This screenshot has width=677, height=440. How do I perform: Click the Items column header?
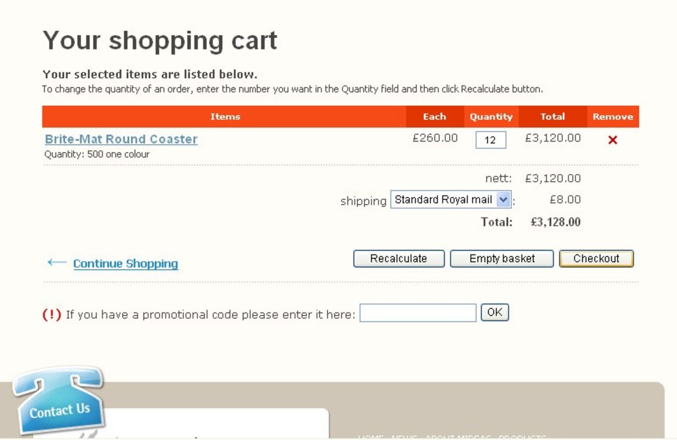pos(225,117)
